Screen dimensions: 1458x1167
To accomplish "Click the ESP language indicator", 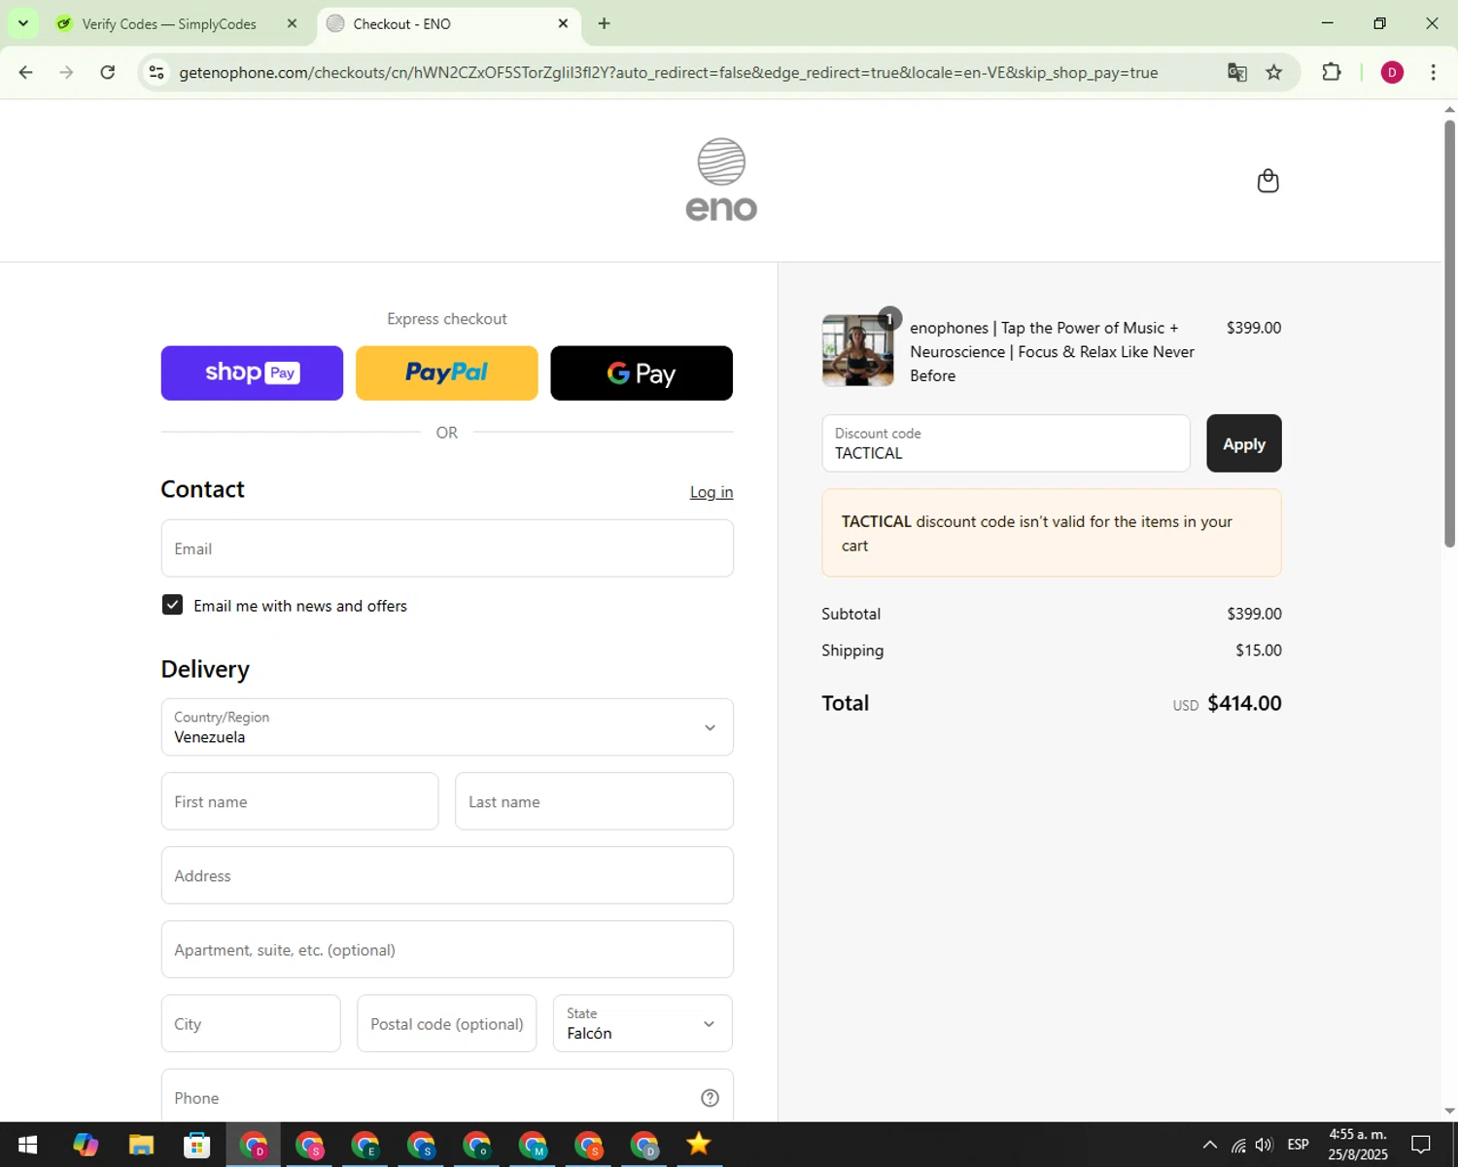I will 1298,1145.
